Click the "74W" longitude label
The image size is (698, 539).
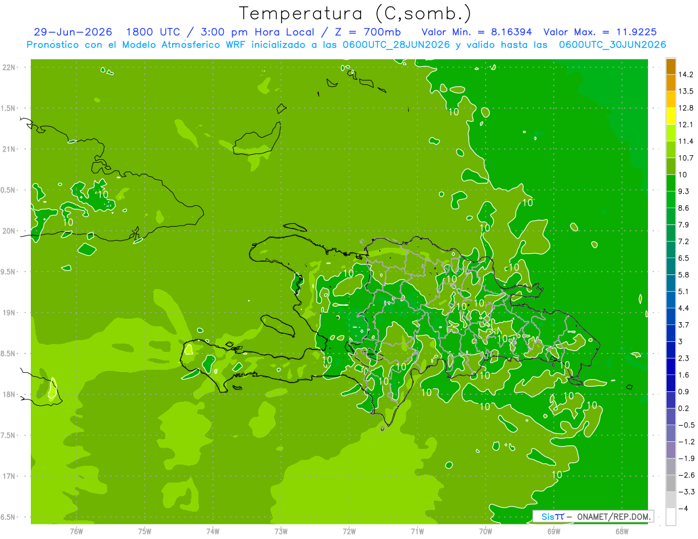pyautogui.click(x=213, y=531)
